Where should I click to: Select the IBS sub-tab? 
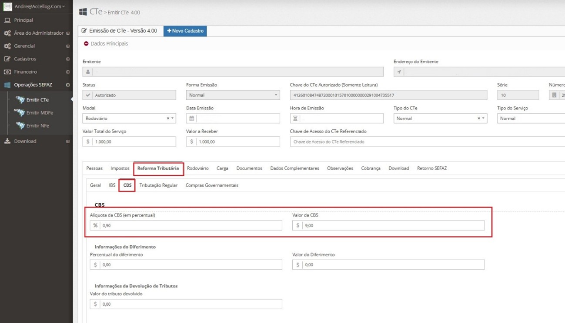click(112, 185)
